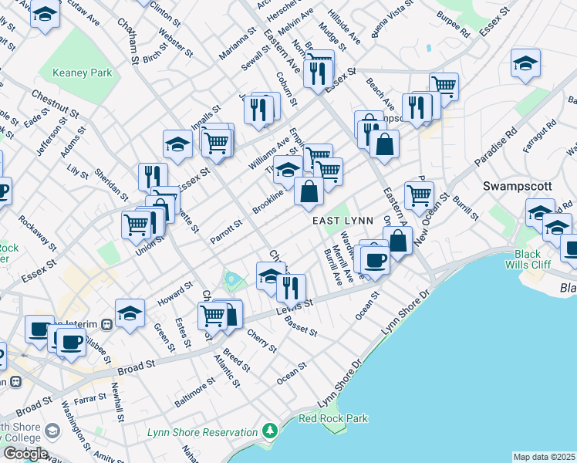The image size is (577, 463).
Task: Click the Basset St label
Action: [x=301, y=327]
